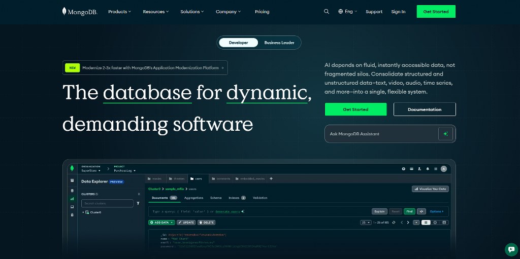
Task: Click the refresh icon beside 1 – 25 of 185
Action: (394, 223)
